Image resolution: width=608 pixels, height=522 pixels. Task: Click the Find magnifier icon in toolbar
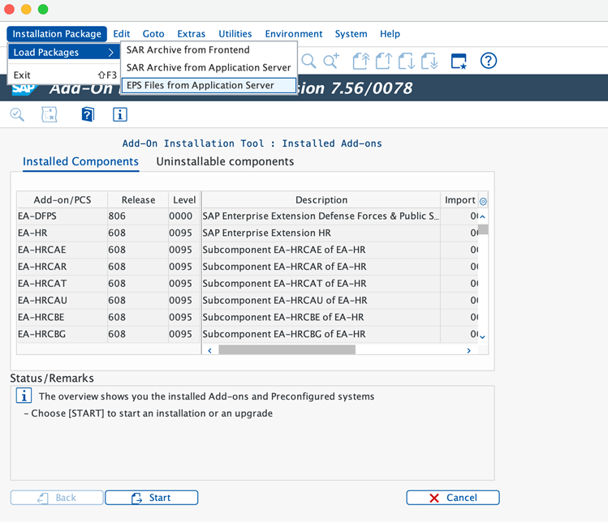point(308,61)
